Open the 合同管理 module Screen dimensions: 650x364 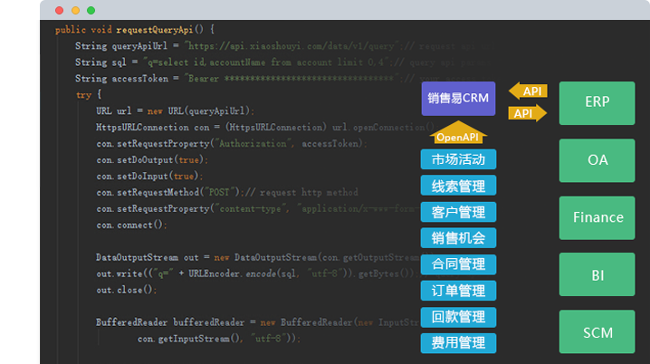458,264
